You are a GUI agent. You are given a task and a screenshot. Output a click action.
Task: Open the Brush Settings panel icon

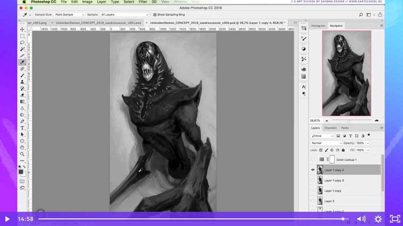(x=304, y=39)
